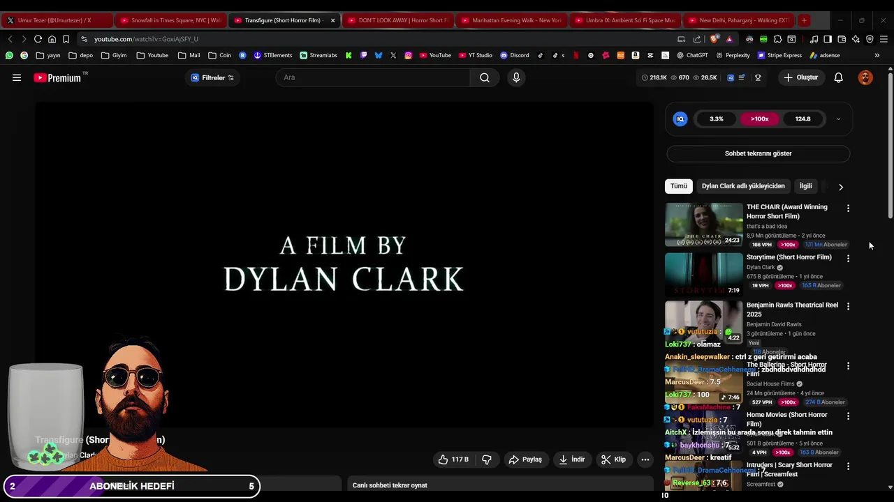Open a new browser tab
894x502 pixels.
pyautogui.click(x=804, y=20)
